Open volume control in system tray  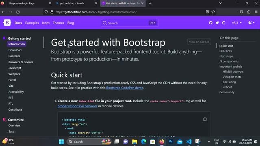(x=229, y=142)
